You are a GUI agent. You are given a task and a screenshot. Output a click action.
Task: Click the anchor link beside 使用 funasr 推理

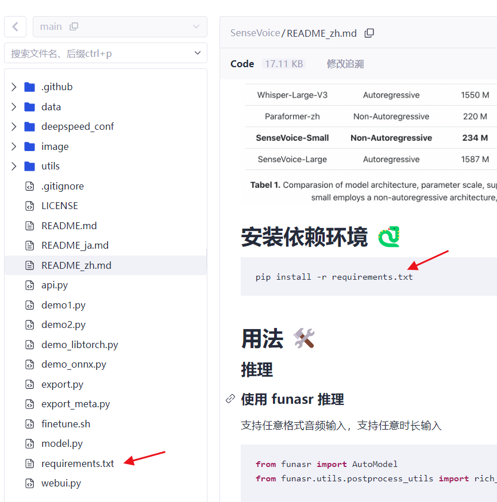click(230, 399)
